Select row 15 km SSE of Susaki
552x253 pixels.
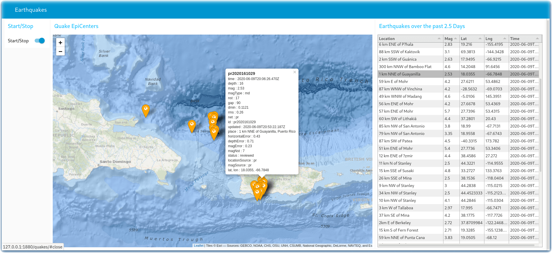coord(458,171)
